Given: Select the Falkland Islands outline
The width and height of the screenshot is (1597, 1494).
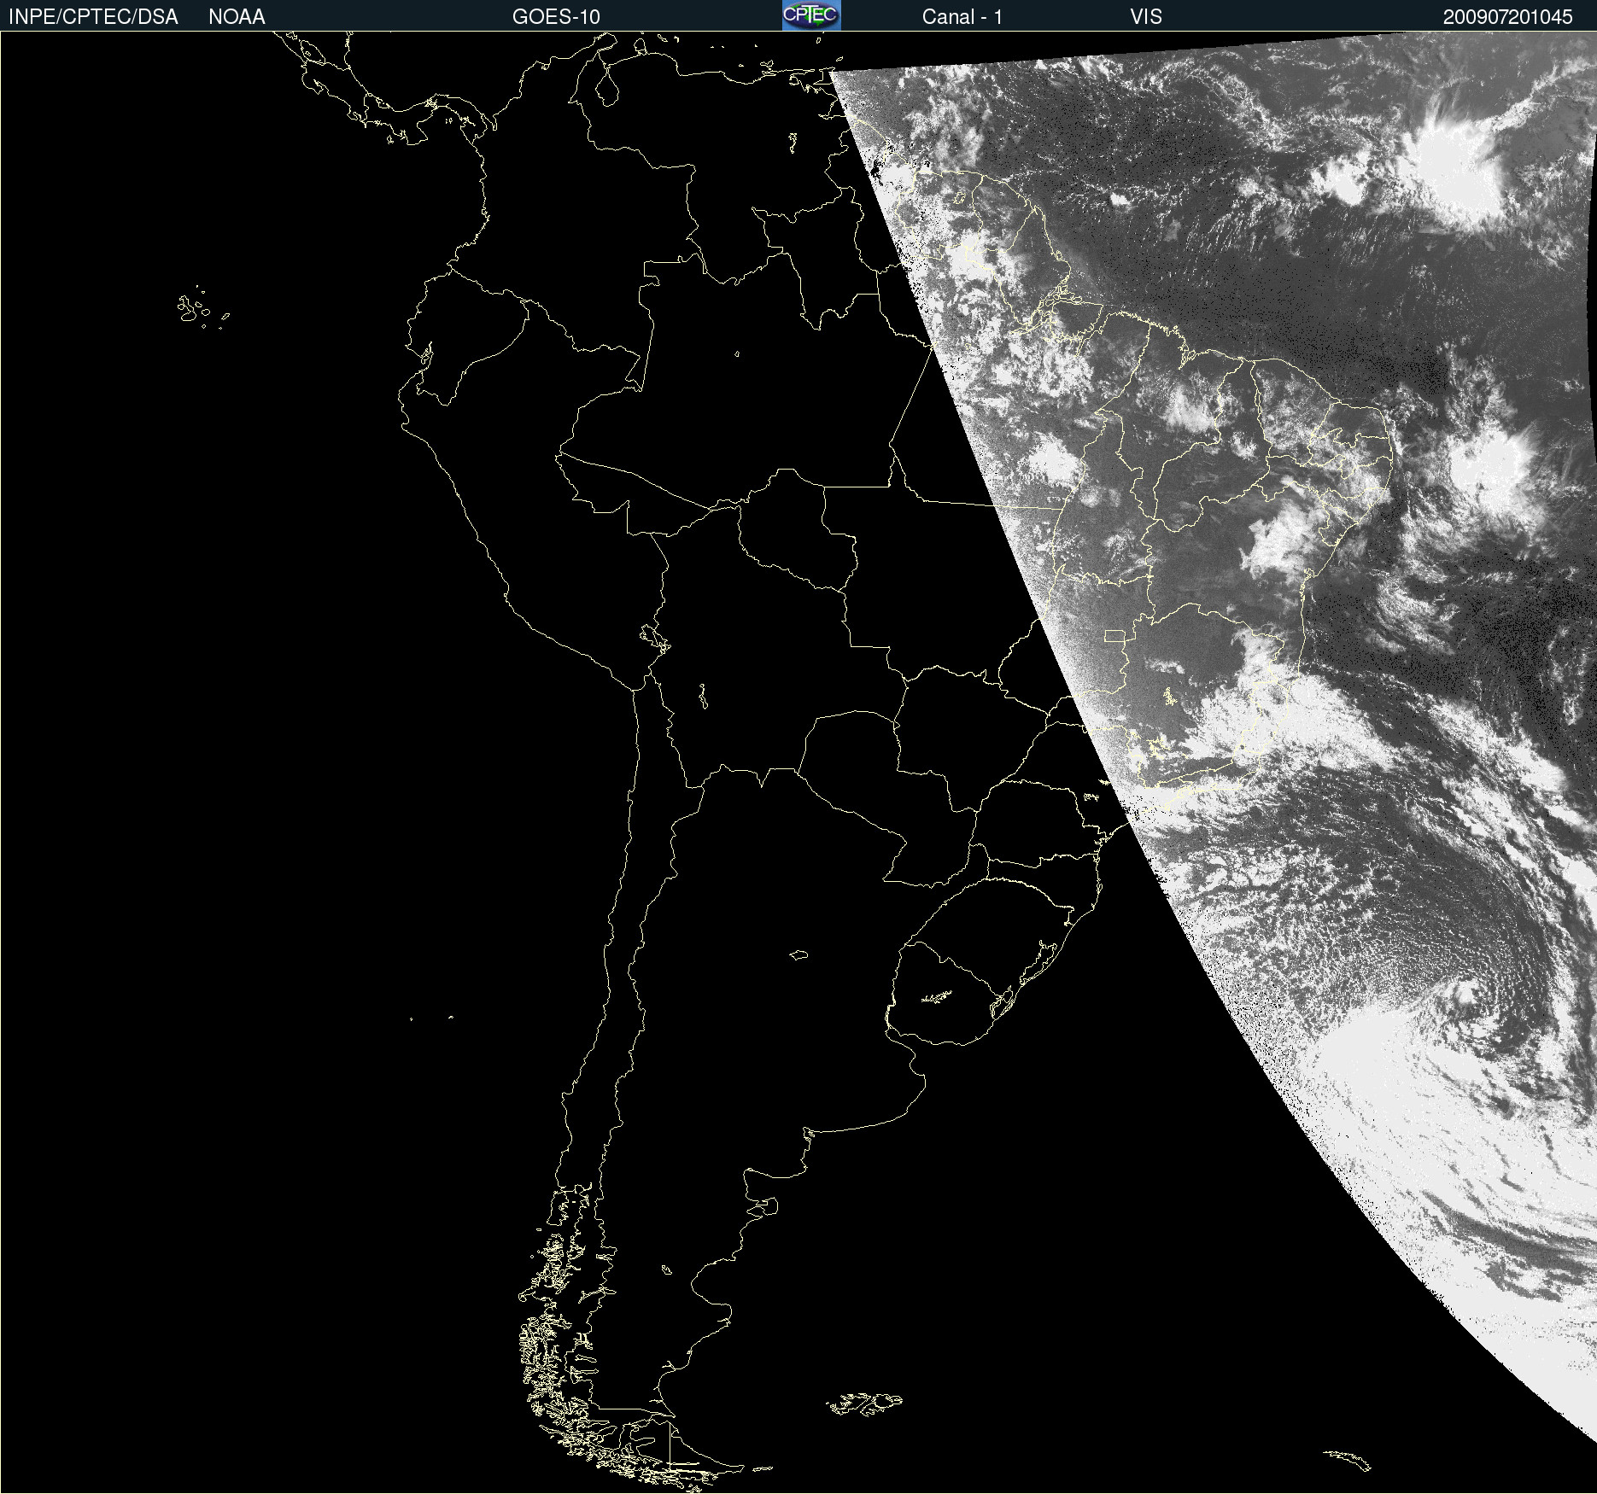Looking at the screenshot, I should coord(864,1403).
